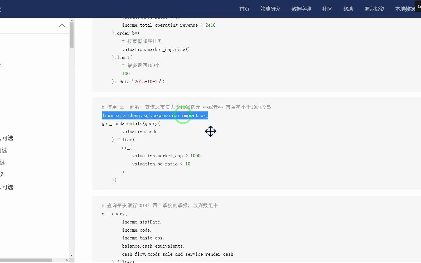Click 'valuation.market_cap.desc()' code line
The width and height of the screenshot is (421, 263).
pos(156,50)
